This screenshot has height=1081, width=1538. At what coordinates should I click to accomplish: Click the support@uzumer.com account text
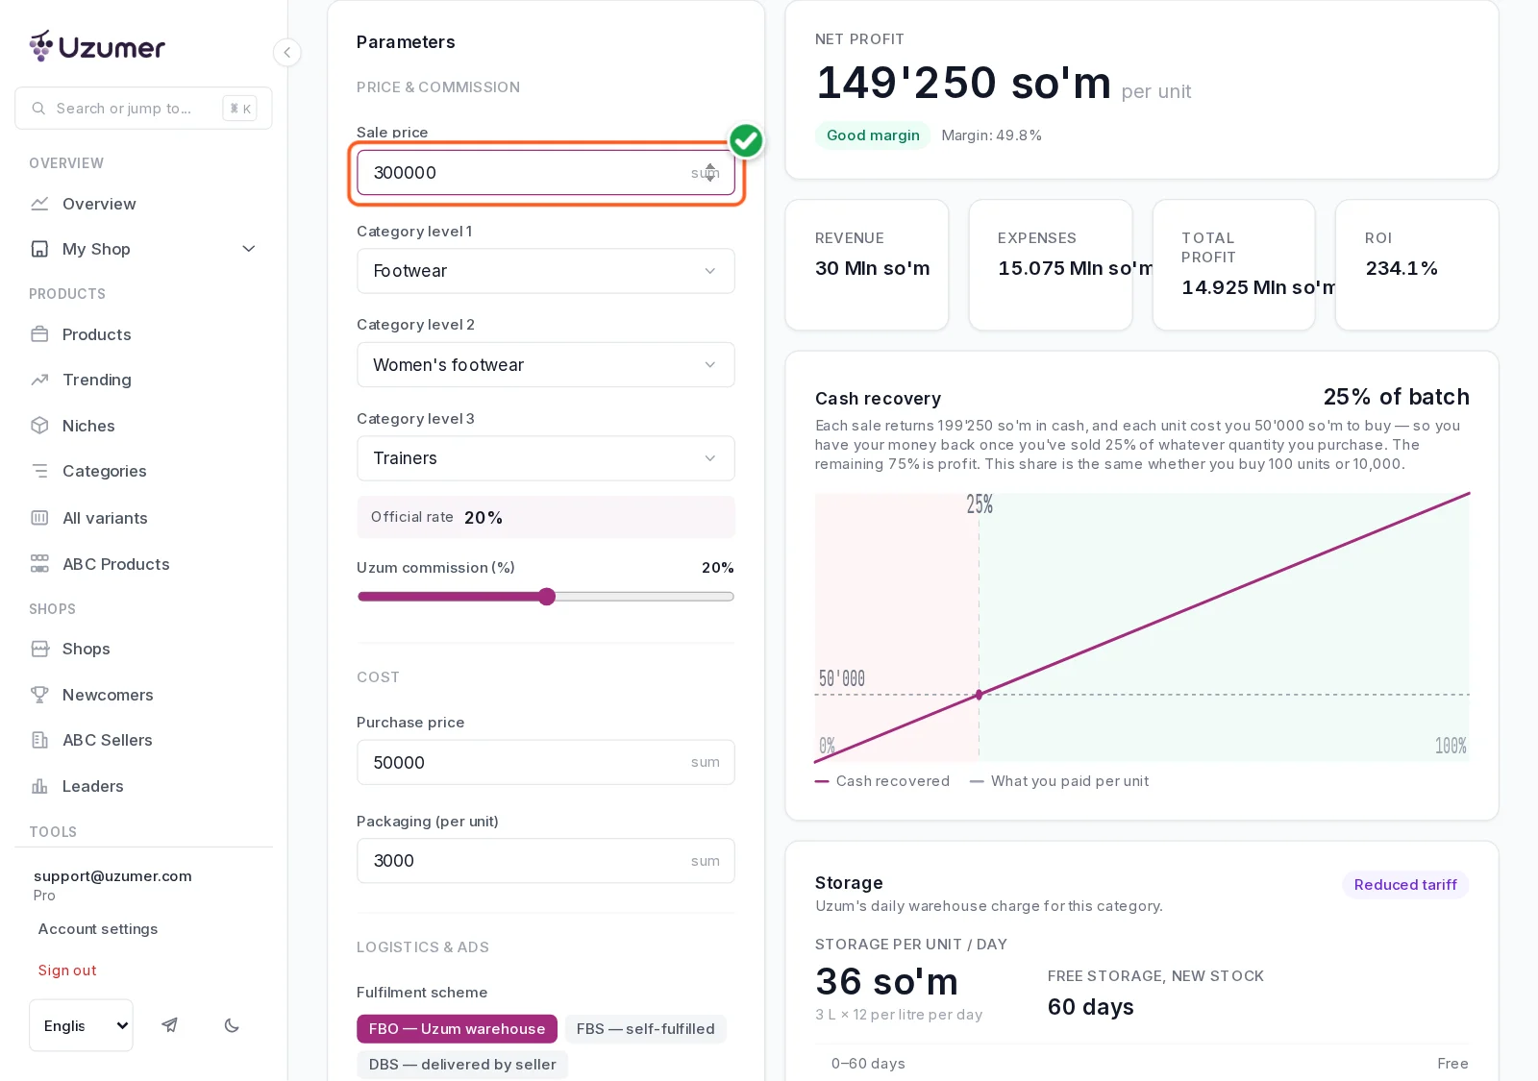click(x=112, y=876)
